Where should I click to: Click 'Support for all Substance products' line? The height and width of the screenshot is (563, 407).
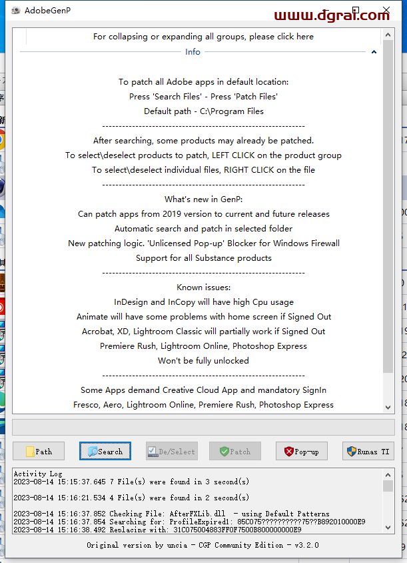(204, 257)
